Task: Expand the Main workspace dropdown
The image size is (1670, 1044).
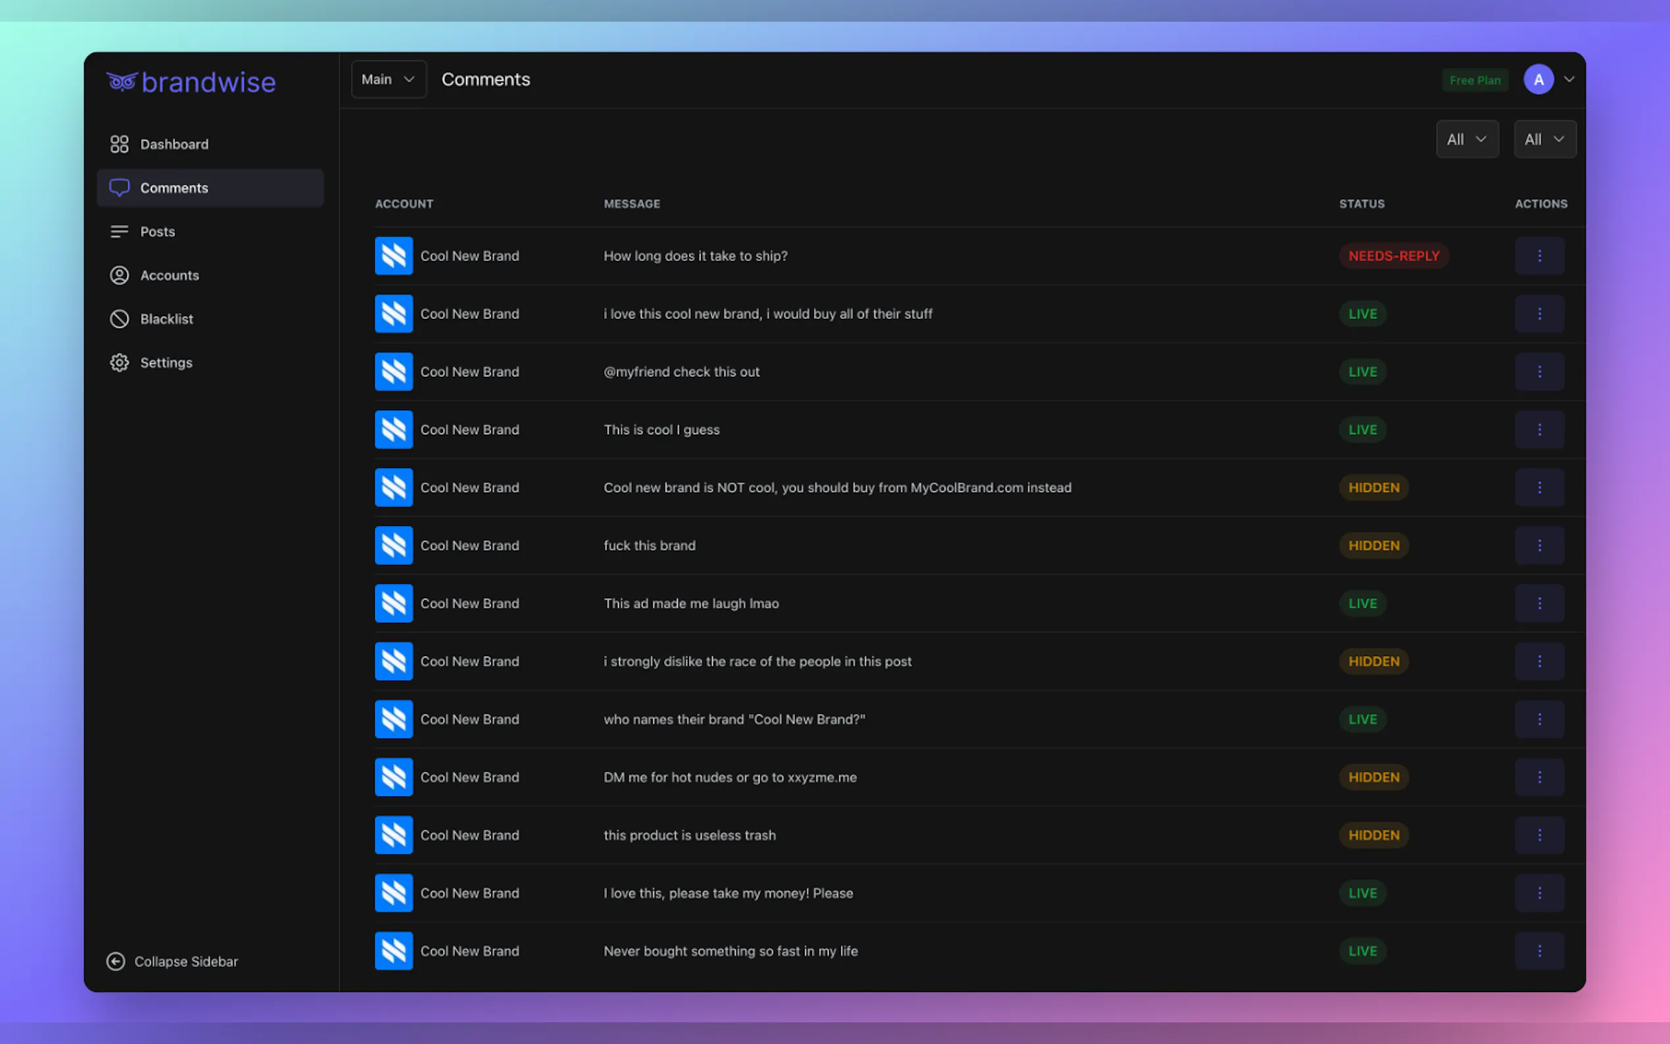Action: [x=389, y=80]
